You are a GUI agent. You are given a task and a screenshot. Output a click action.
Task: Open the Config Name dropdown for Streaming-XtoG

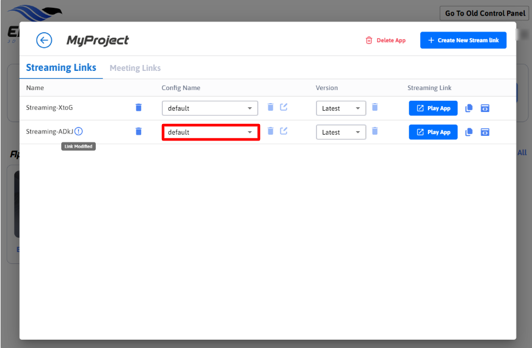click(x=209, y=108)
